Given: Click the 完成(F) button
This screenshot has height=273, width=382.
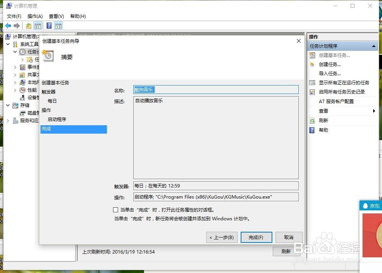Looking at the screenshot, I should click(x=256, y=237).
